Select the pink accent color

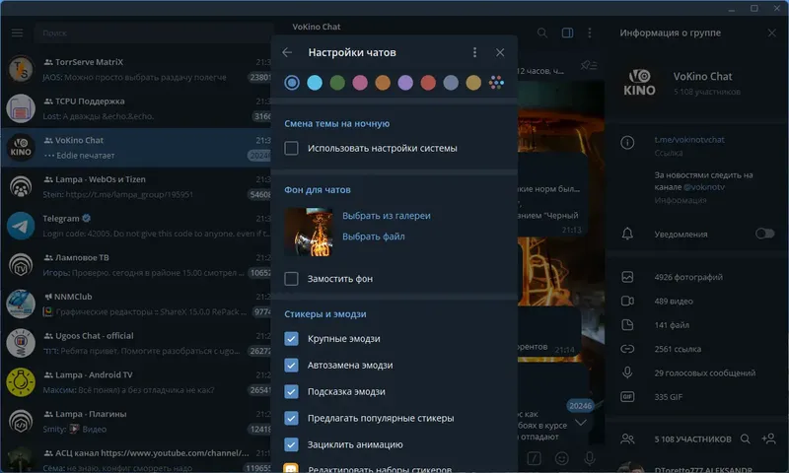click(360, 83)
